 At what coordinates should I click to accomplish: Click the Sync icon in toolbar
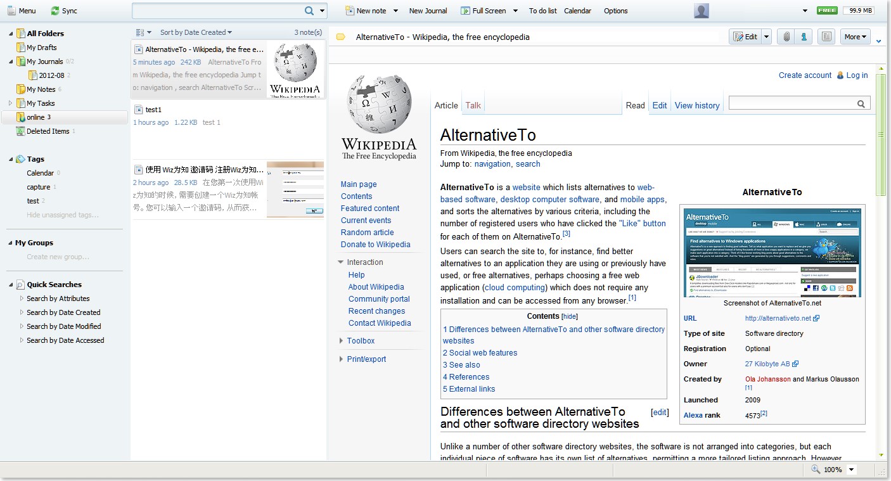coord(55,11)
